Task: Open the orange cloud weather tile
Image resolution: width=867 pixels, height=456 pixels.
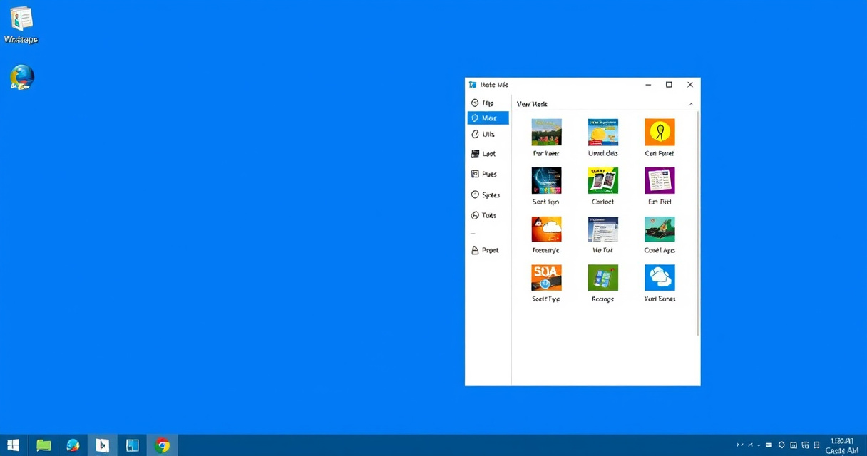Action: click(546, 229)
